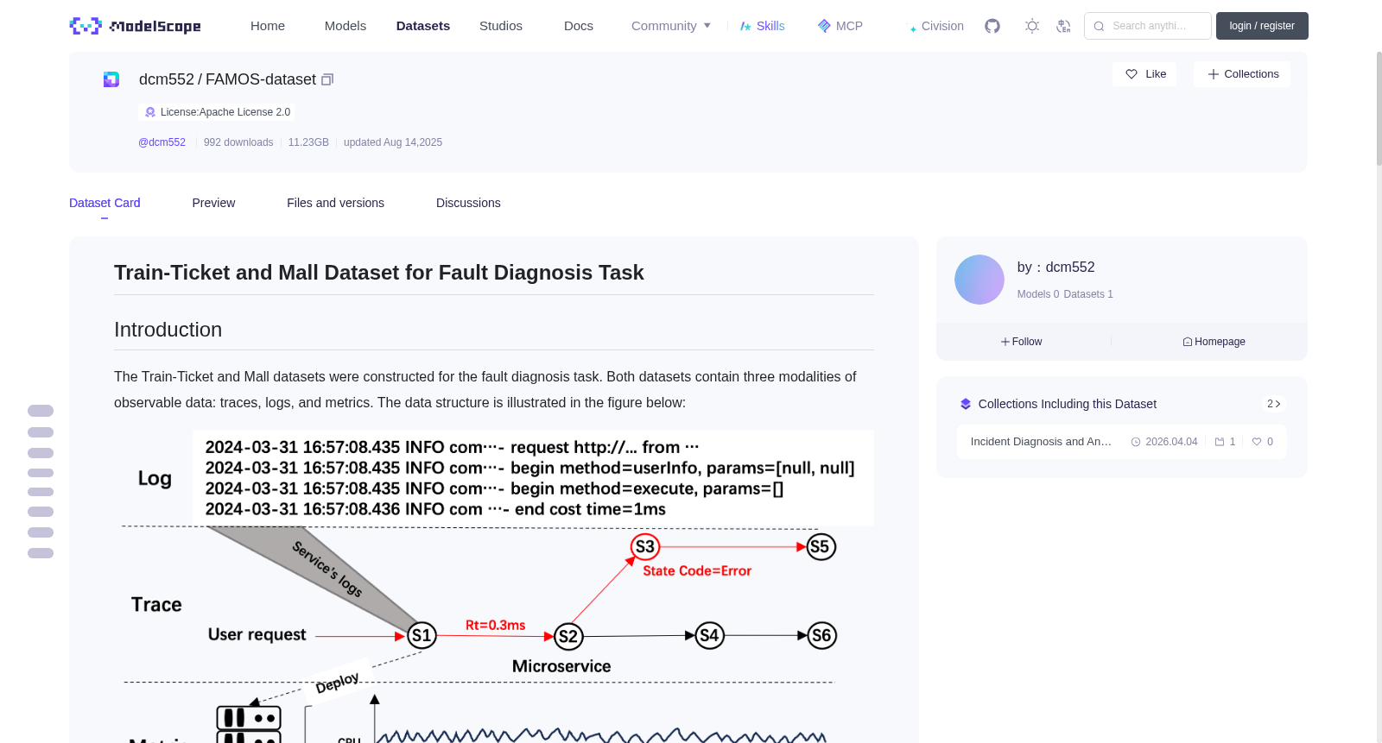Switch to the Files and versions tab
This screenshot has width=1382, height=743.
coord(335,203)
